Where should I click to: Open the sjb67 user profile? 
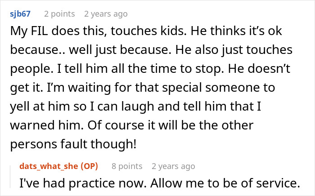pyautogui.click(x=20, y=14)
